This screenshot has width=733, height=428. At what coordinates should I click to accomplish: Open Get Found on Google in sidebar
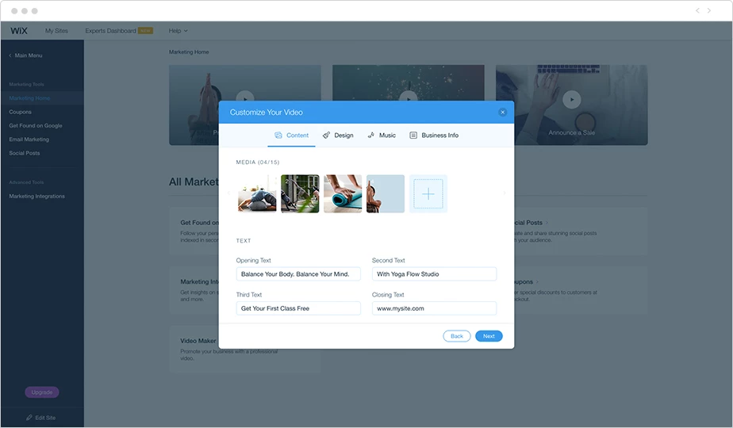(x=36, y=126)
